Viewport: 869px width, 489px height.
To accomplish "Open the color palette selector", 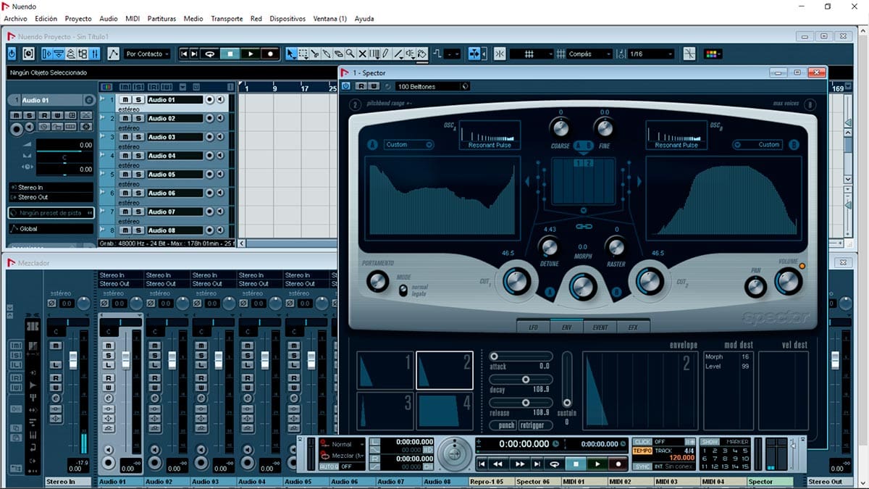I will click(713, 54).
